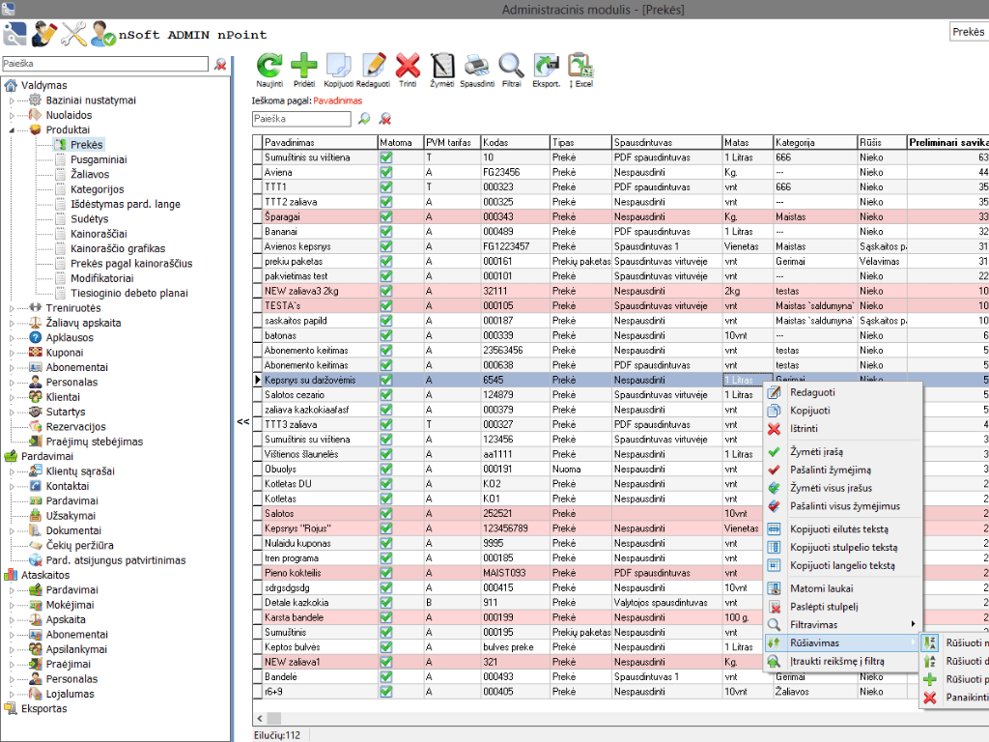Click the red Trinti delete icon
This screenshot has width=989, height=742.
[x=408, y=66]
